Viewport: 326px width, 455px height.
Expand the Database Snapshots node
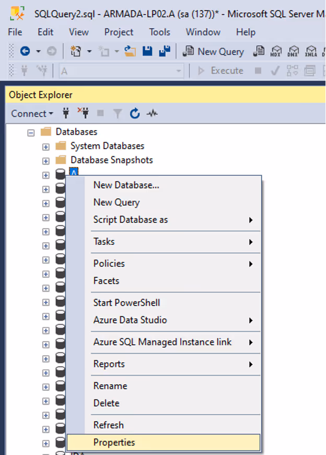pos(46,161)
